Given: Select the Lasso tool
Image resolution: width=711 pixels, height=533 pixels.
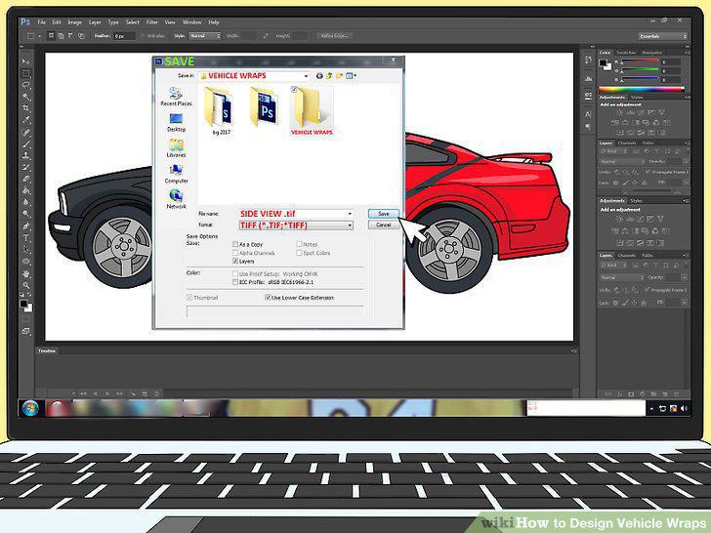Looking at the screenshot, I should point(25,85).
